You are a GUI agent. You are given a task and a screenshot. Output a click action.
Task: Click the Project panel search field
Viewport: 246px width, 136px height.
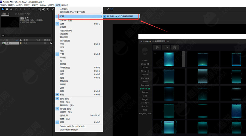(x=26, y=36)
